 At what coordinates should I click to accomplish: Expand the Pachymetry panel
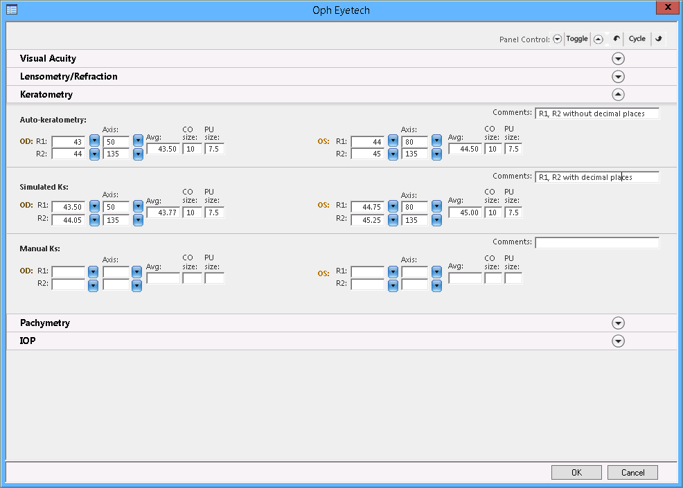pos(618,323)
